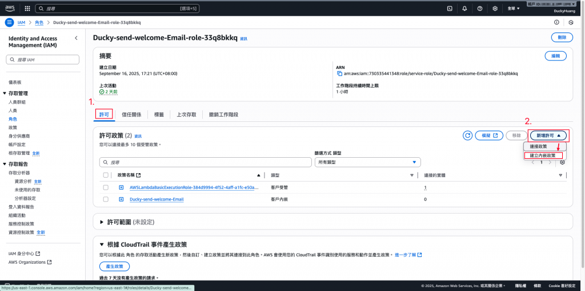Open the services grid menu icon
Screen dimensions: 585x291
27,8
